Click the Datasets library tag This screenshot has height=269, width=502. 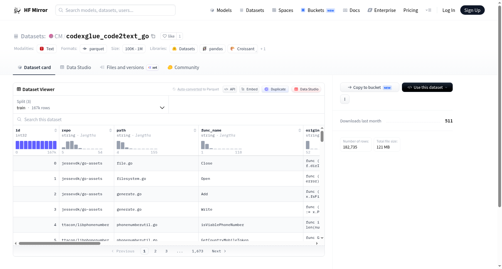tap(184, 49)
